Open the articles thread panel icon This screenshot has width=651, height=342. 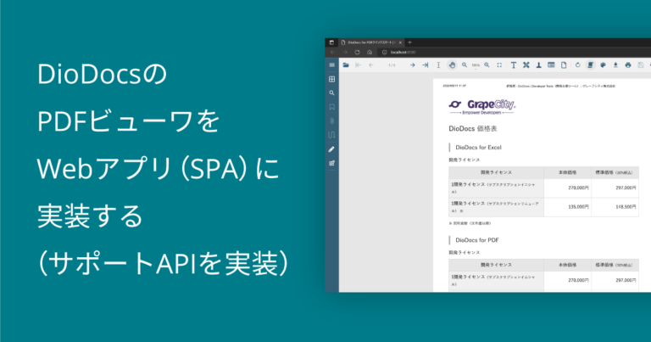331,135
